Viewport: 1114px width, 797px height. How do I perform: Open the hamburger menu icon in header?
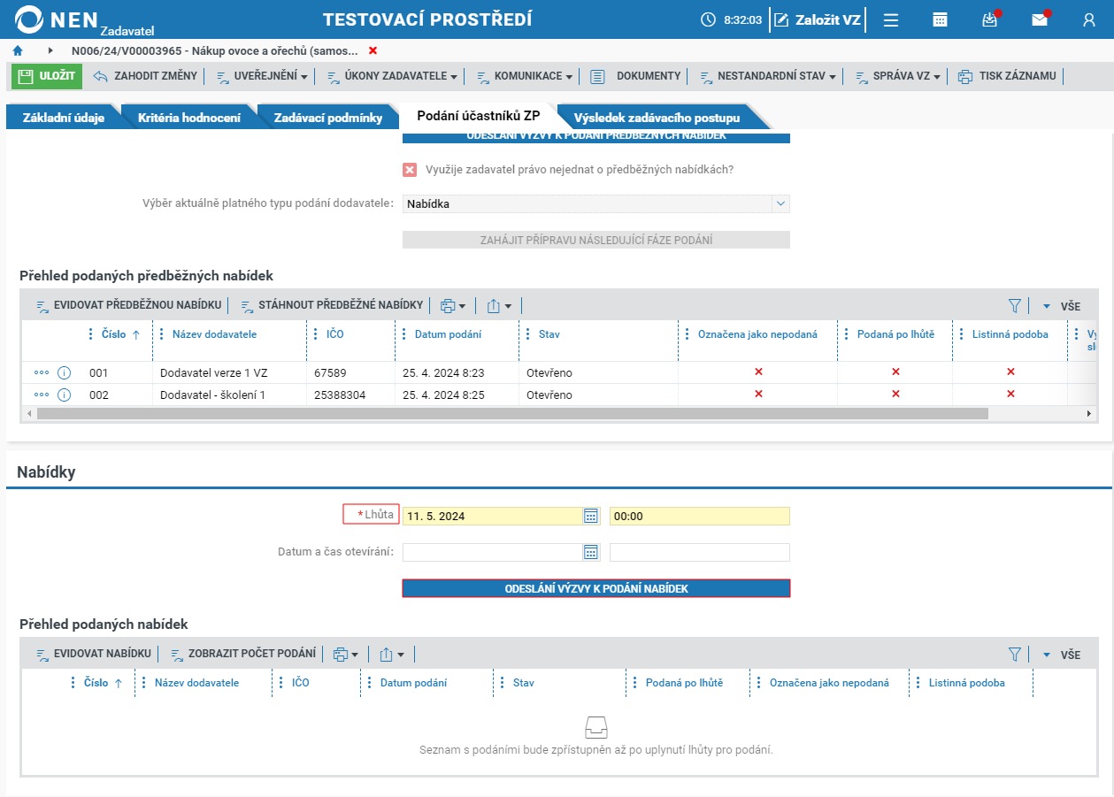pos(891,19)
